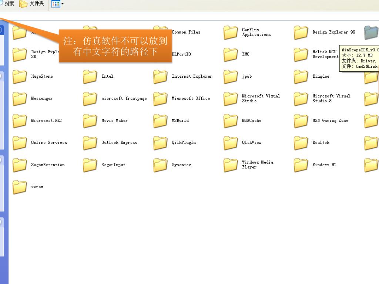
Task: Select the Holtek MCU Development folder icon
Action: (301, 54)
